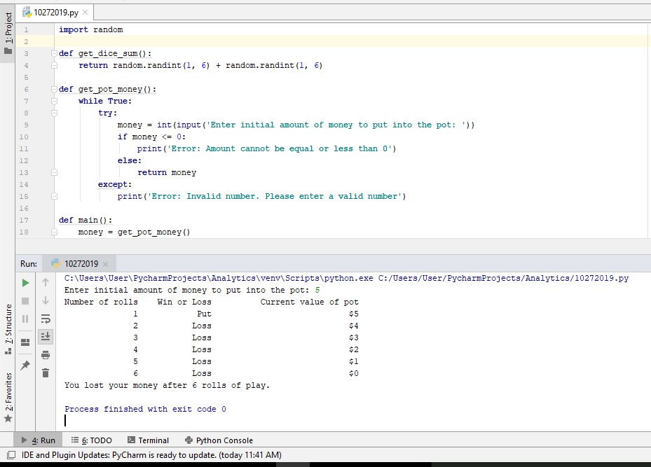Click the Up stack trace arrow
The height and width of the screenshot is (467, 651).
tap(46, 282)
